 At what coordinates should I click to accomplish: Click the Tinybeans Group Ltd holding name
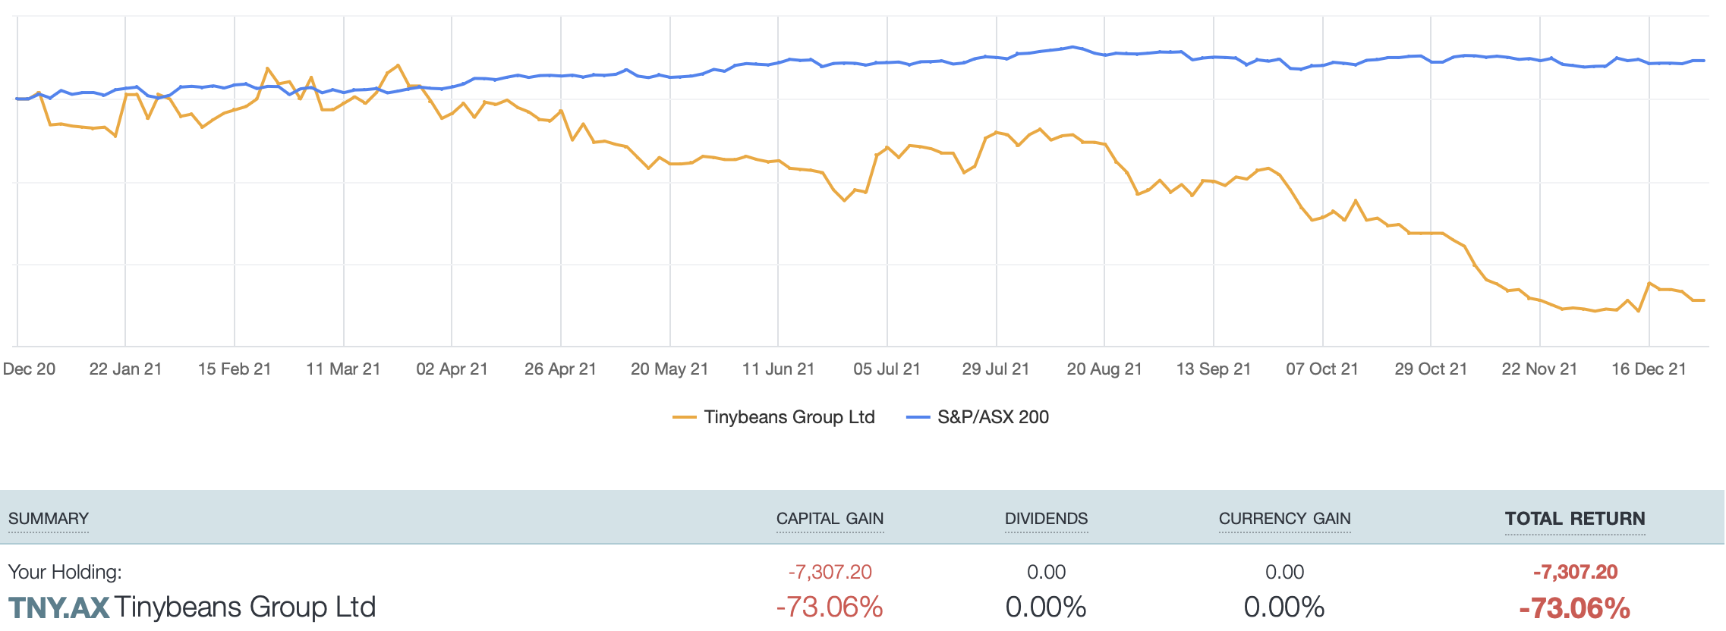(x=245, y=607)
